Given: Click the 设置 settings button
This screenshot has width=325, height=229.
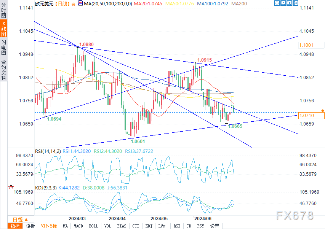Looking at the screenshot, I should point(215,226).
